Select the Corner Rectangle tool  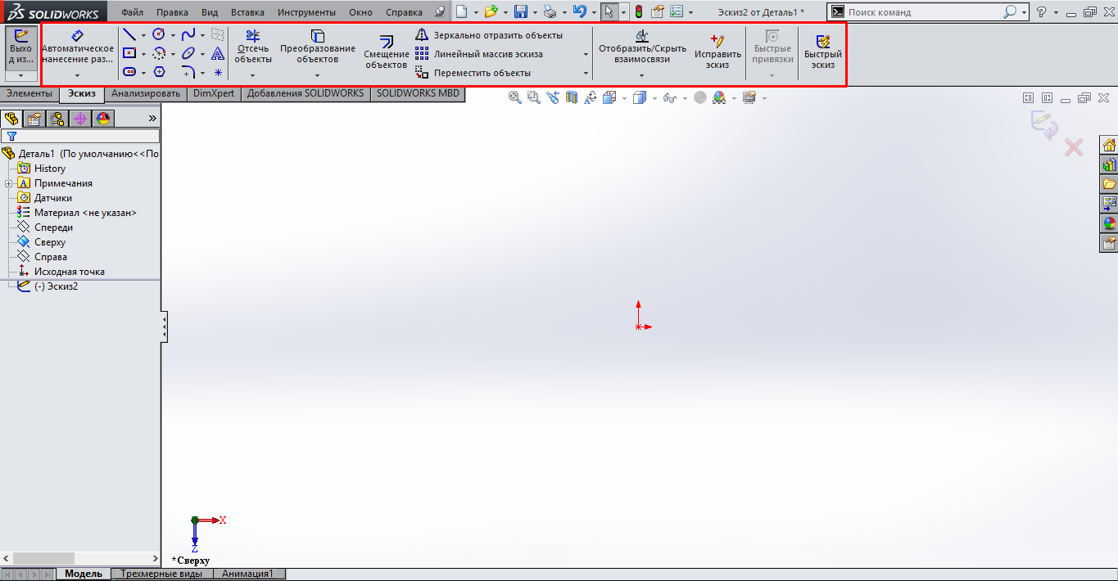point(129,53)
